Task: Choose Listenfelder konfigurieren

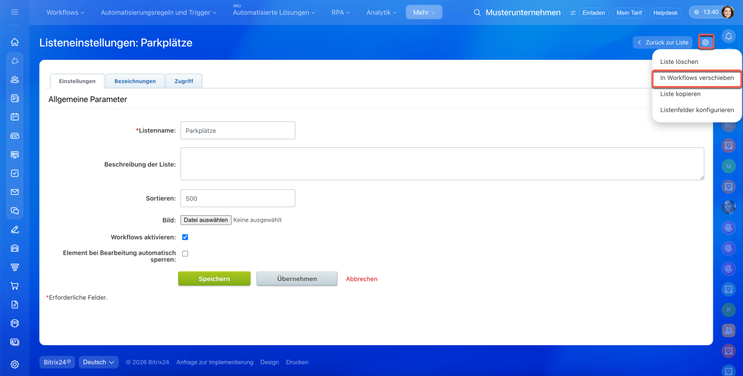Action: 697,110
